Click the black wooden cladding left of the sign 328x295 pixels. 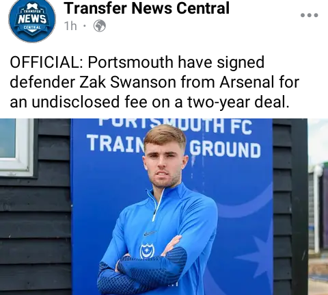[36, 228]
